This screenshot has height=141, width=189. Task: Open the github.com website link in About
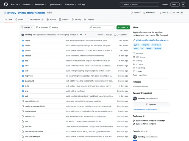click(x=152, y=40)
